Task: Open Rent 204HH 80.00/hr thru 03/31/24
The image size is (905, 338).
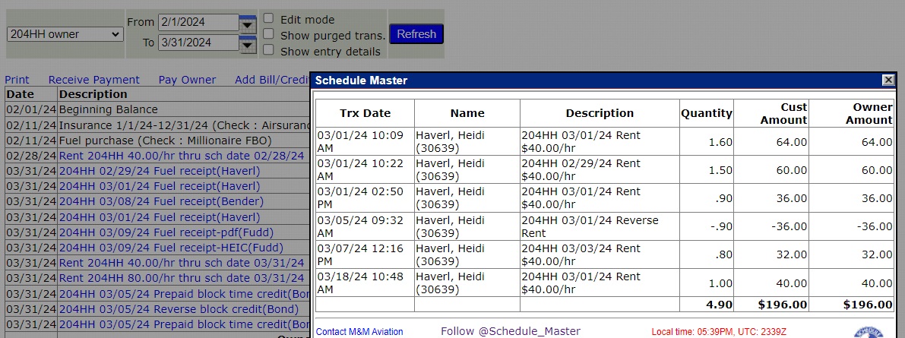Action: click(182, 279)
